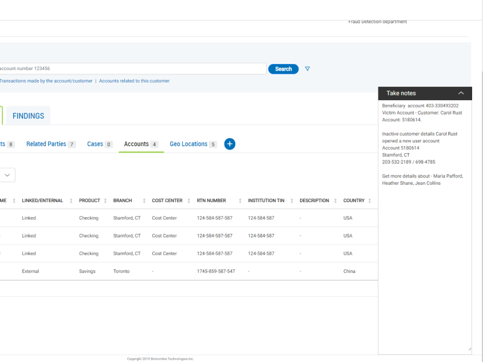The image size is (483, 362).
Task: Open the Related Parties tab
Action: [x=46, y=144]
